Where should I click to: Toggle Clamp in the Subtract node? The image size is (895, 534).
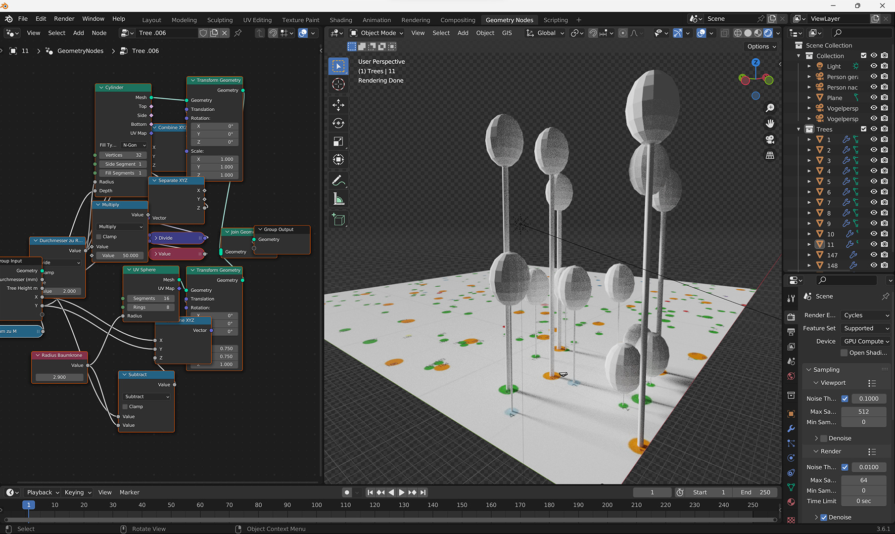(x=125, y=406)
